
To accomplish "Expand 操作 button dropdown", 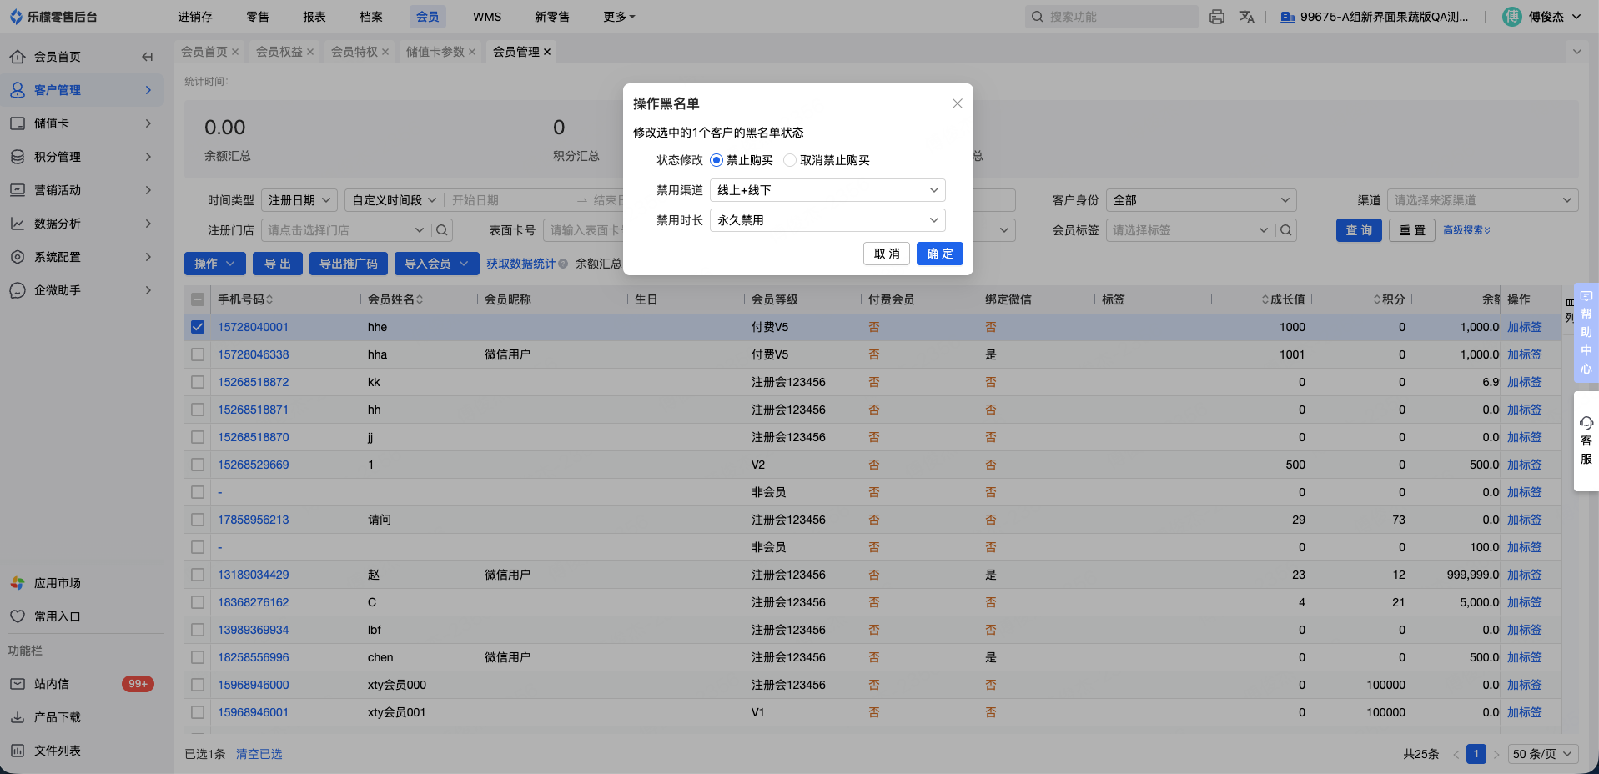I will 214,264.
